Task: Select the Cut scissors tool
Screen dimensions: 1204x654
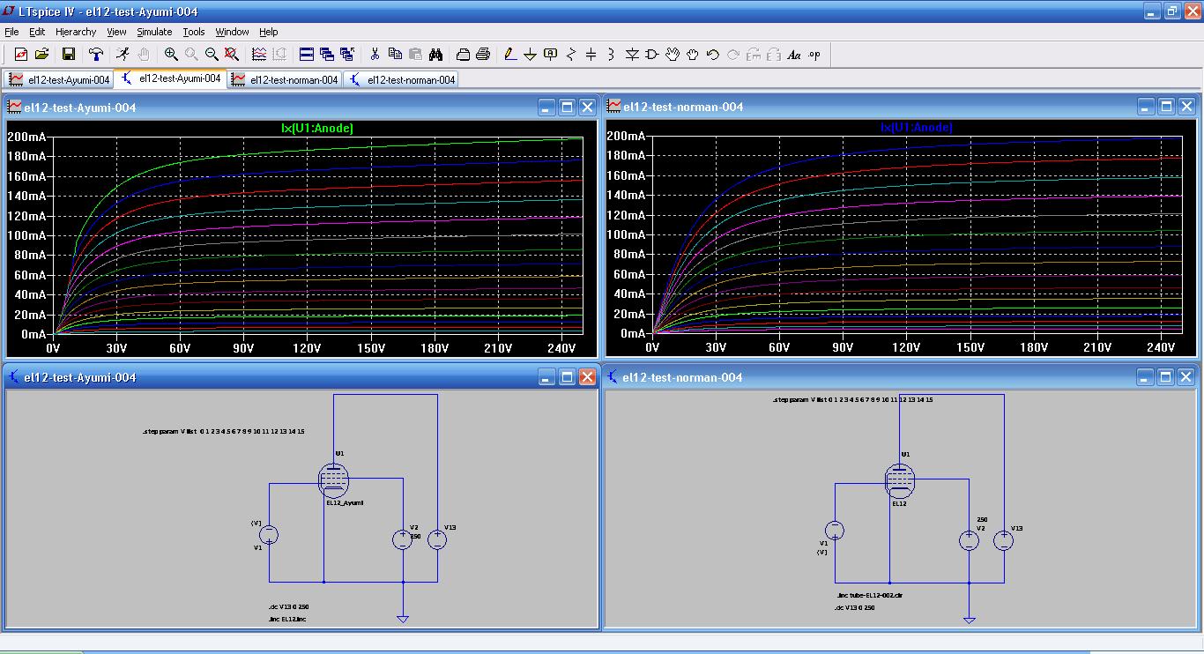Action: (375, 55)
